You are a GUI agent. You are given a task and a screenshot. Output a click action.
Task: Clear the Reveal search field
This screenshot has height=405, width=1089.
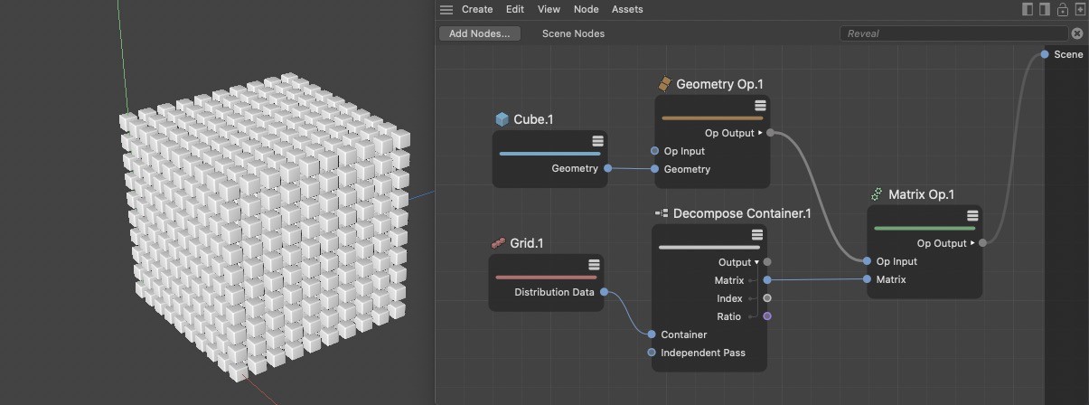click(1077, 33)
